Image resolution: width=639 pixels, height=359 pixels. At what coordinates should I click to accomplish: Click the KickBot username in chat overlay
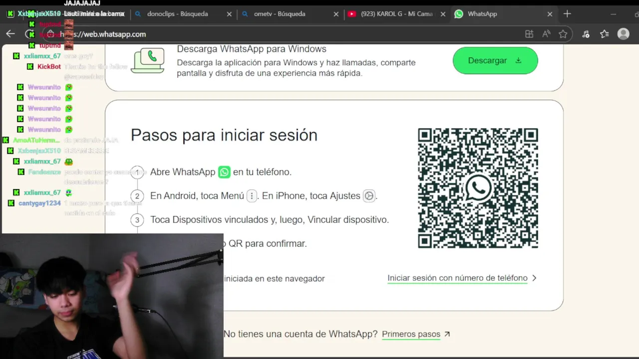pos(49,67)
